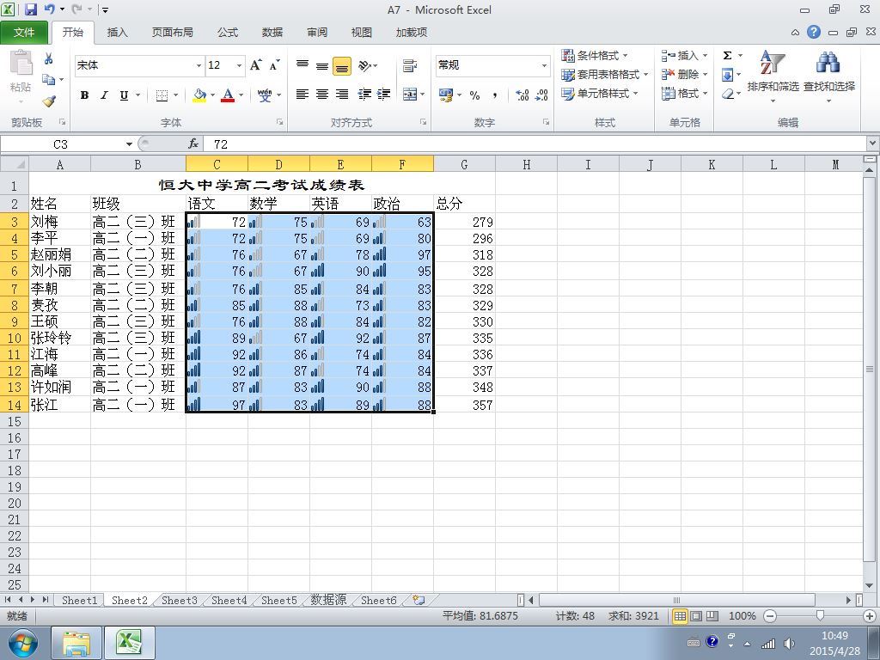Toggle Middle Align button
Screen dimensions: 880x660
point(322,66)
